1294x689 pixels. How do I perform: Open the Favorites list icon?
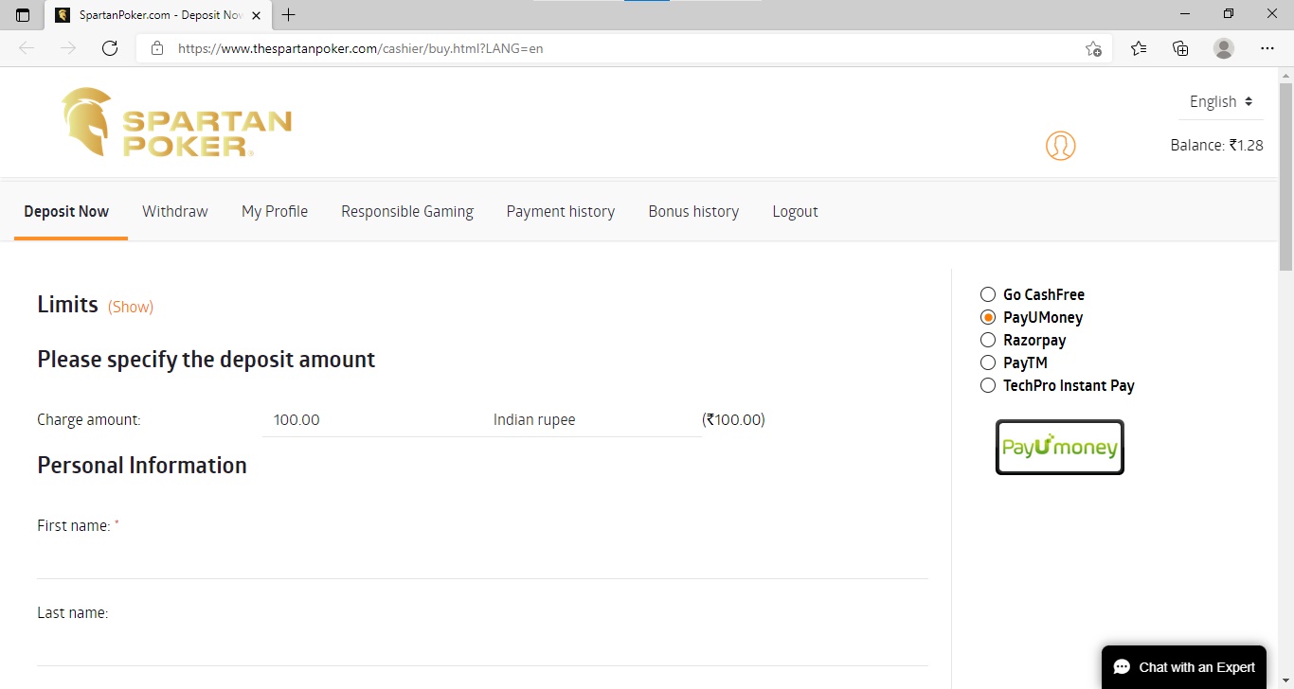(1139, 48)
